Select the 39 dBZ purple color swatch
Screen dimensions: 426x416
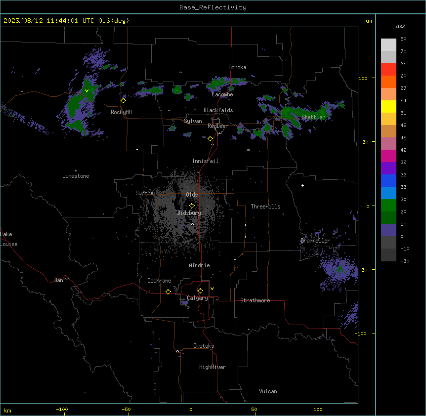pos(388,168)
